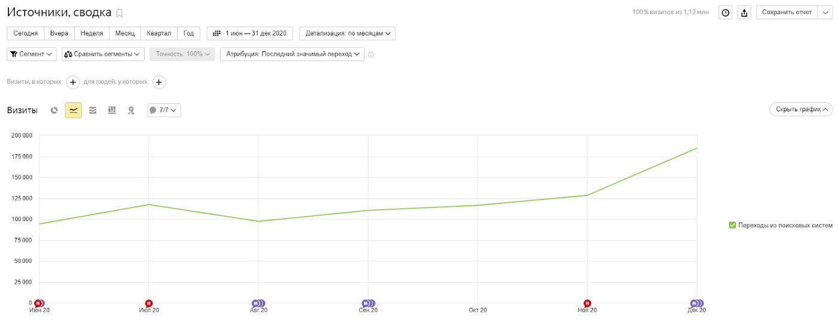Select the line chart view

pyautogui.click(x=73, y=110)
